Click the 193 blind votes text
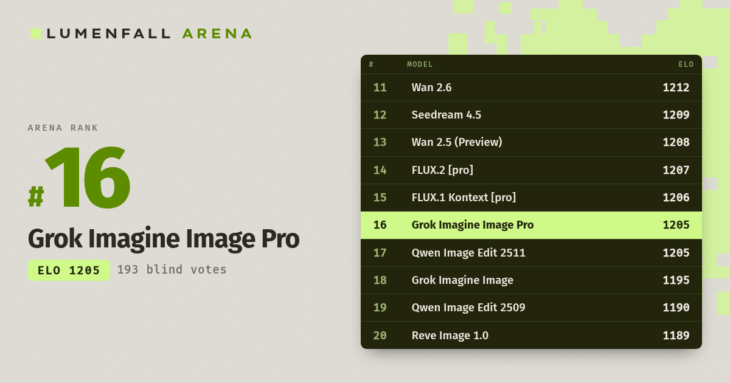This screenshot has height=383, width=730. point(172,270)
